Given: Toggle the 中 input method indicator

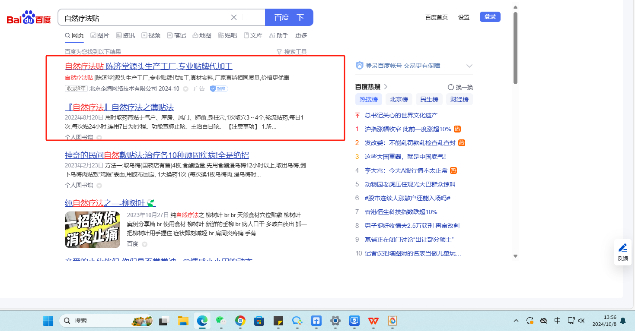Looking at the screenshot, I should [x=557, y=321].
